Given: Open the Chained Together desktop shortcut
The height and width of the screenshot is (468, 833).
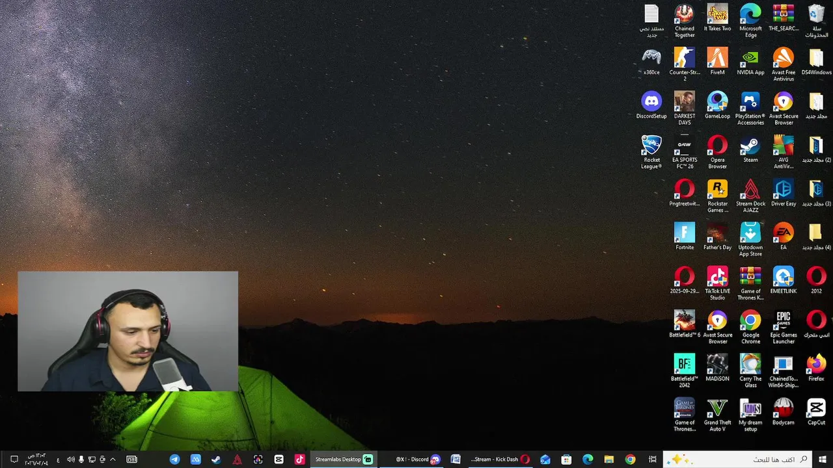Looking at the screenshot, I should pyautogui.click(x=684, y=20).
